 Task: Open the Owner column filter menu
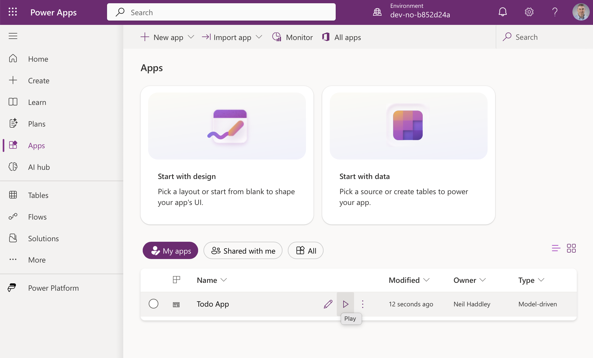[469, 280]
